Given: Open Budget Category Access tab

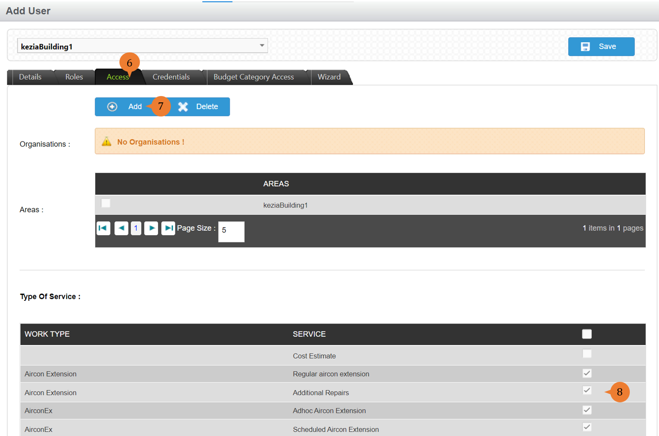Looking at the screenshot, I should pyautogui.click(x=254, y=77).
